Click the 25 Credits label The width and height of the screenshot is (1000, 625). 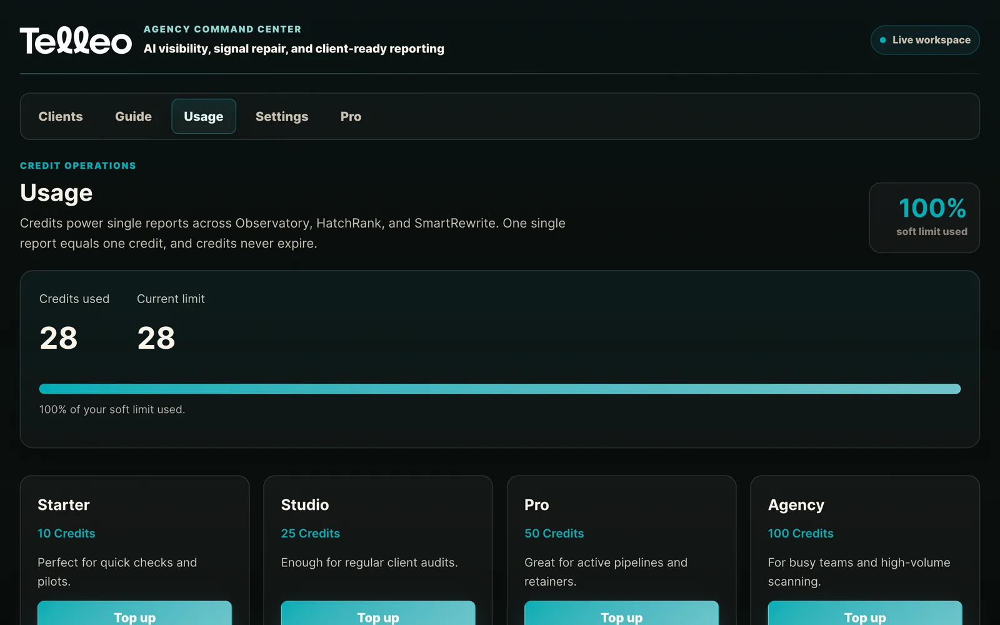pos(311,533)
